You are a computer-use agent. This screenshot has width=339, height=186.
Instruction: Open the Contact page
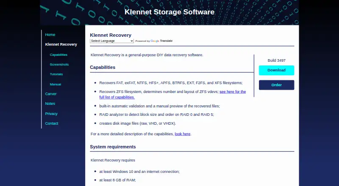pos(51,123)
